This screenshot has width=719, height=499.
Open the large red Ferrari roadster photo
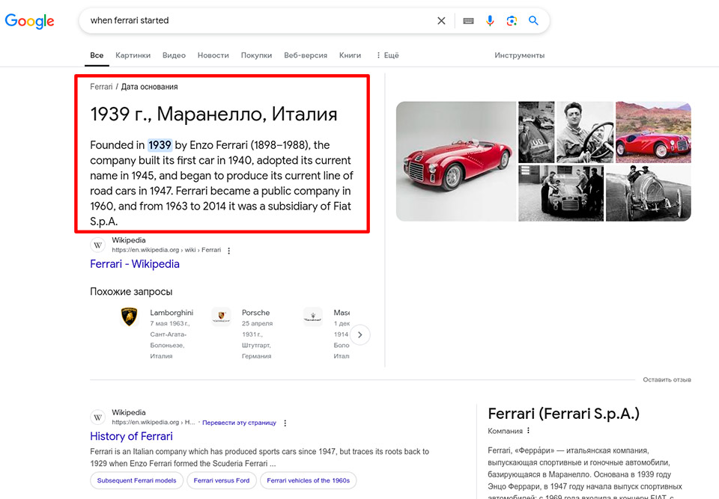coord(456,162)
